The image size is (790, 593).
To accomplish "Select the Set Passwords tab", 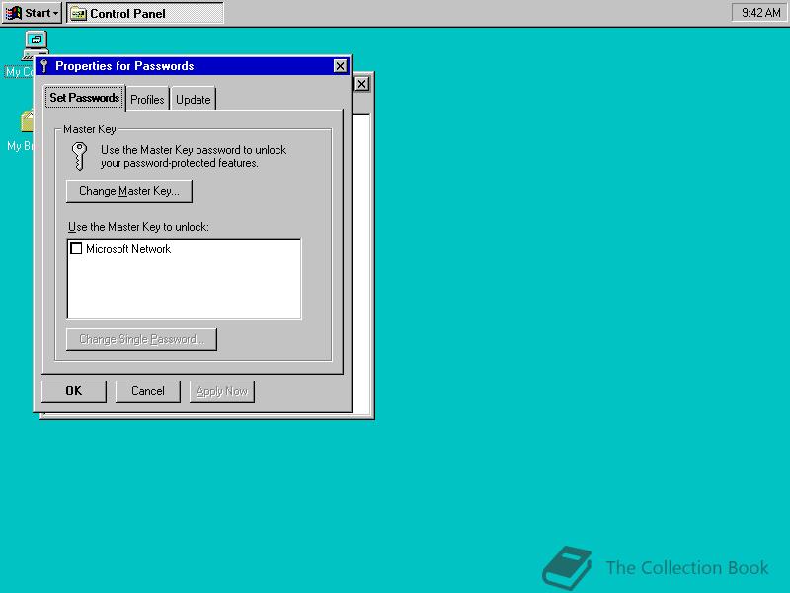I will coord(84,98).
